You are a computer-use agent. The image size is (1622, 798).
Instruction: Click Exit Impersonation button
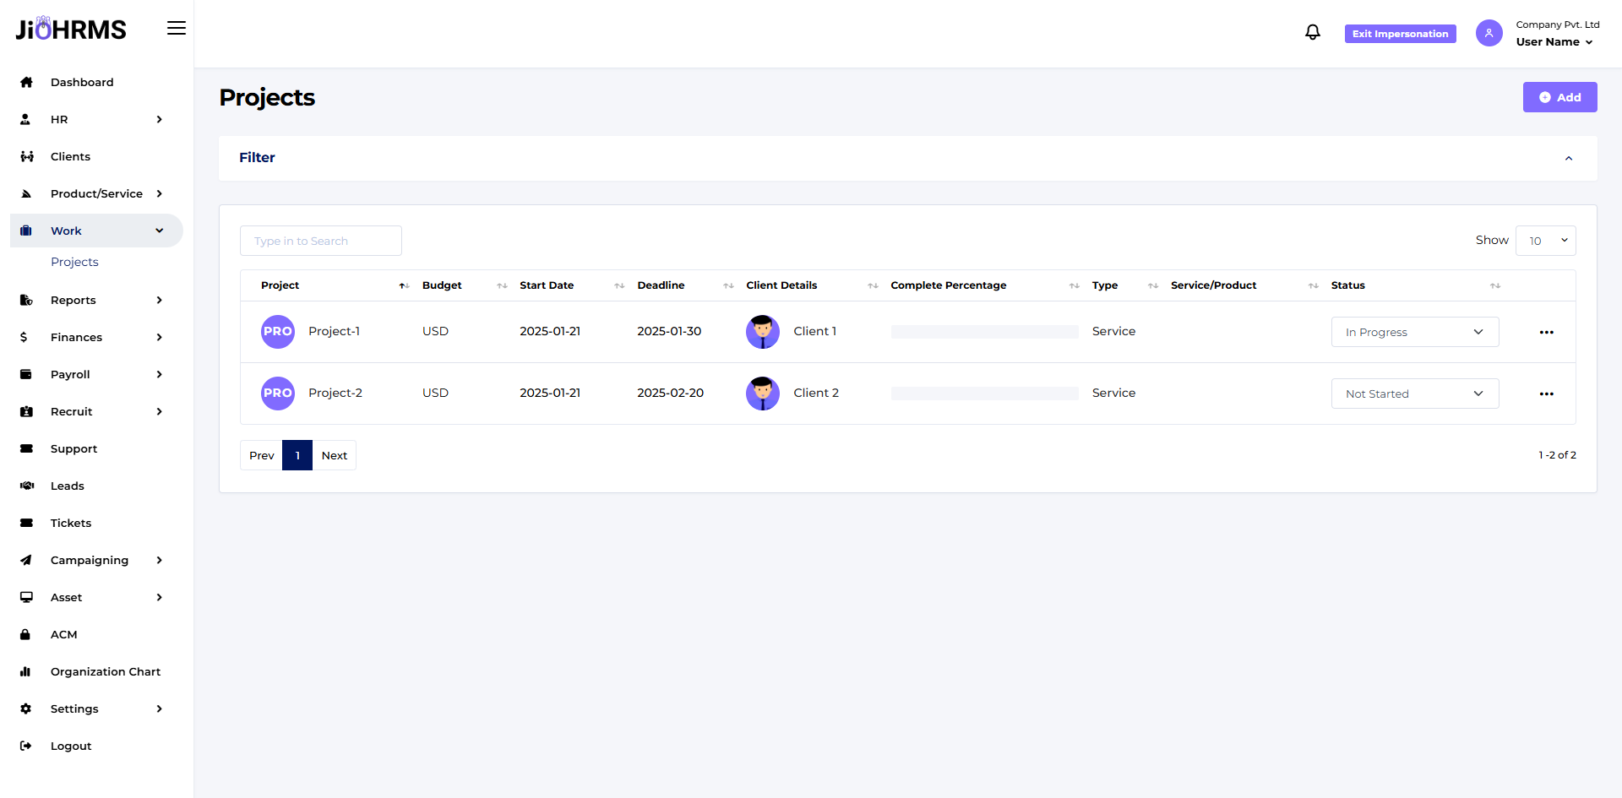(1400, 34)
